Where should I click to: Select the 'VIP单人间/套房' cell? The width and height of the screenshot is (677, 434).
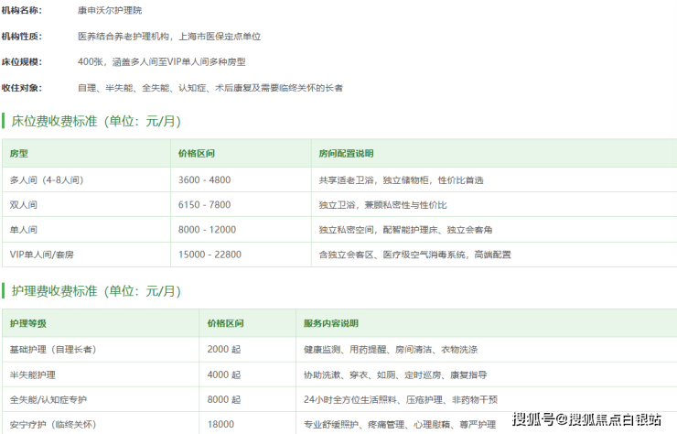[x=86, y=255]
